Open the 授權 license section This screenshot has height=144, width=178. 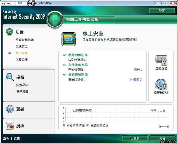(20, 126)
